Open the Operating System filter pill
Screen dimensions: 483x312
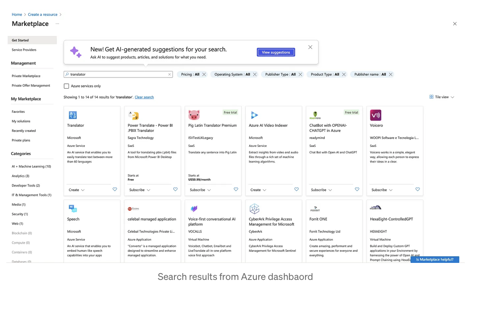232,74
